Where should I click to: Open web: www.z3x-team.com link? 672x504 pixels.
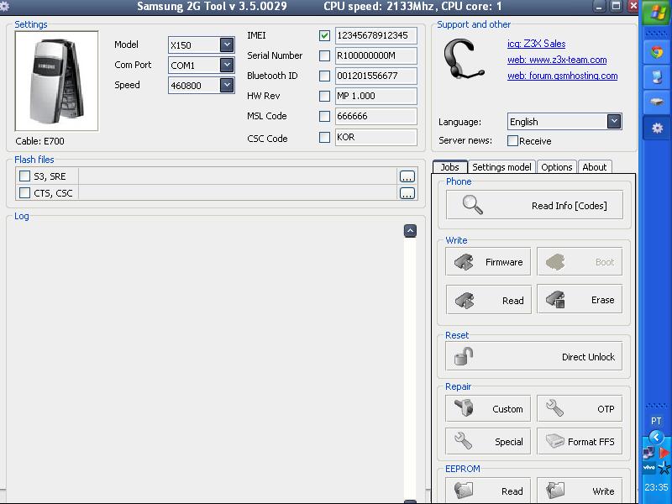pyautogui.click(x=557, y=60)
